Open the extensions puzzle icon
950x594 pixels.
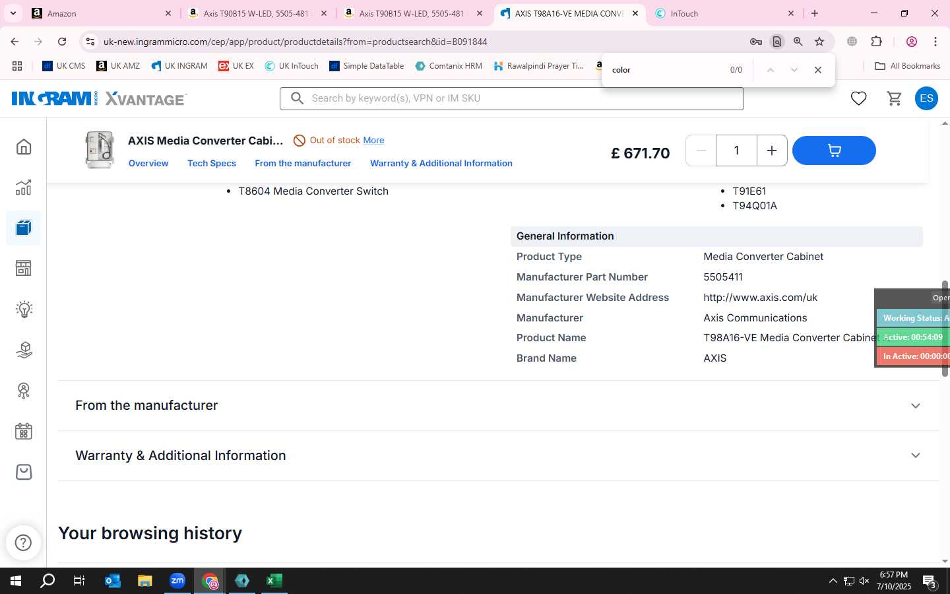877,42
